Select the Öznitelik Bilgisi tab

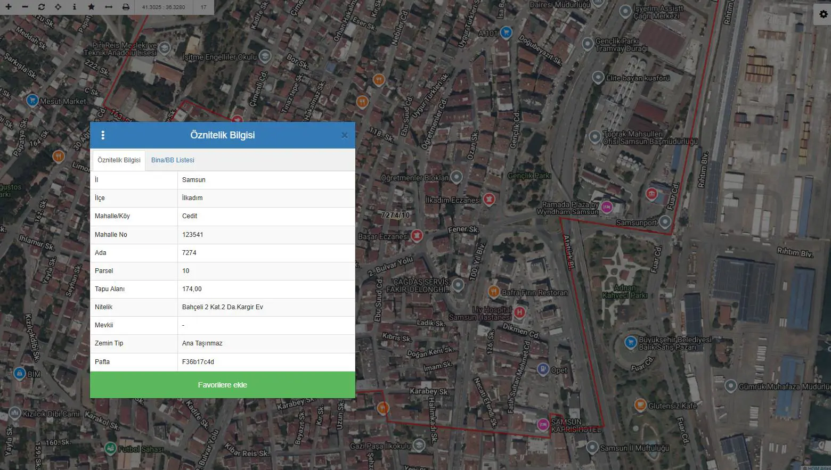point(119,160)
